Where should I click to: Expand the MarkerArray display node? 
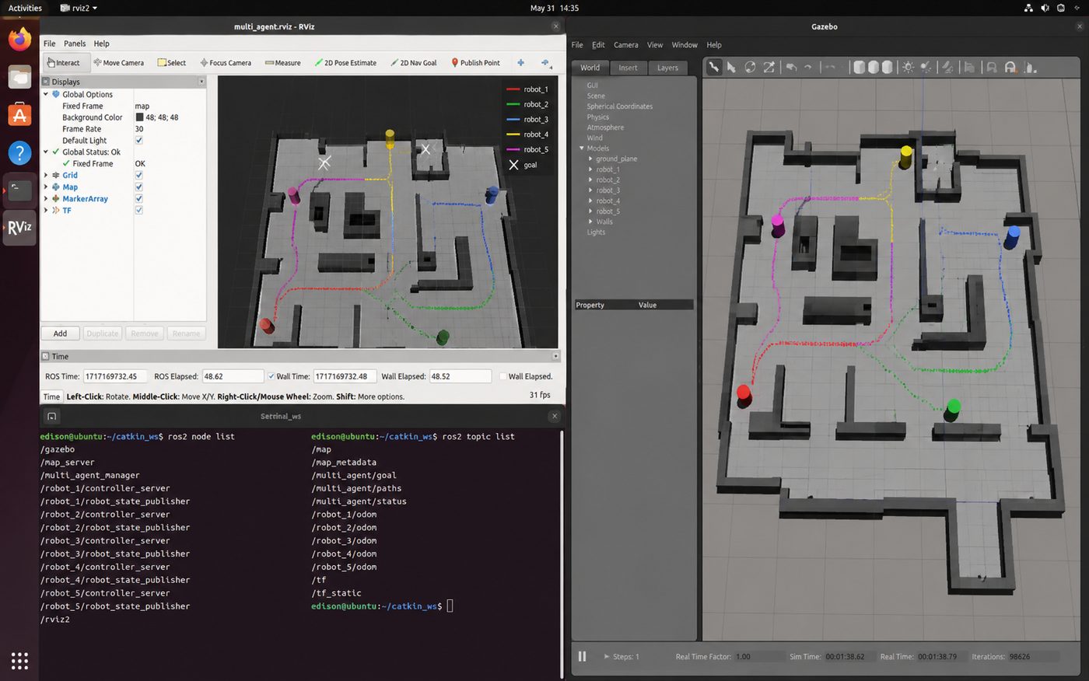[x=46, y=199]
